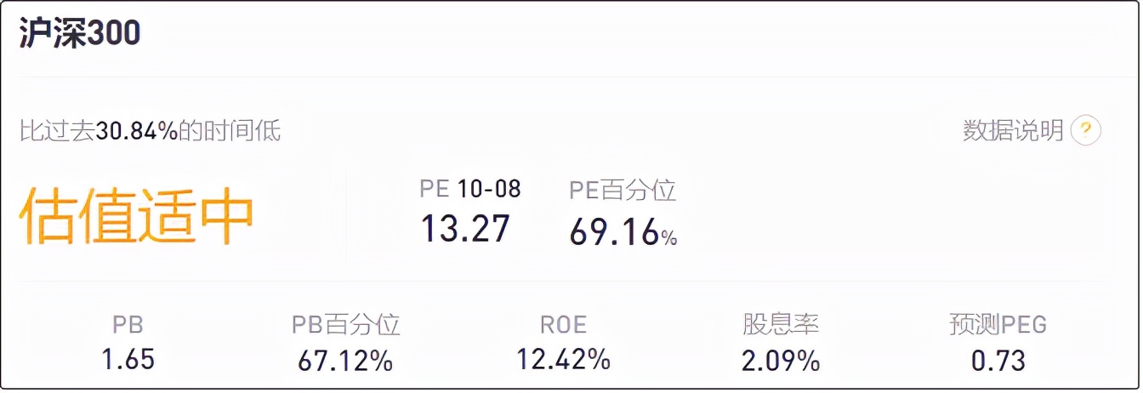This screenshot has width=1143, height=393.
Task: Click the 股息率 label
Action: (781, 324)
